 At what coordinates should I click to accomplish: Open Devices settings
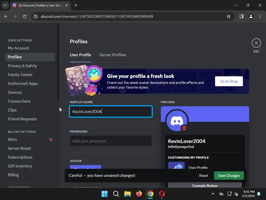[30, 92]
